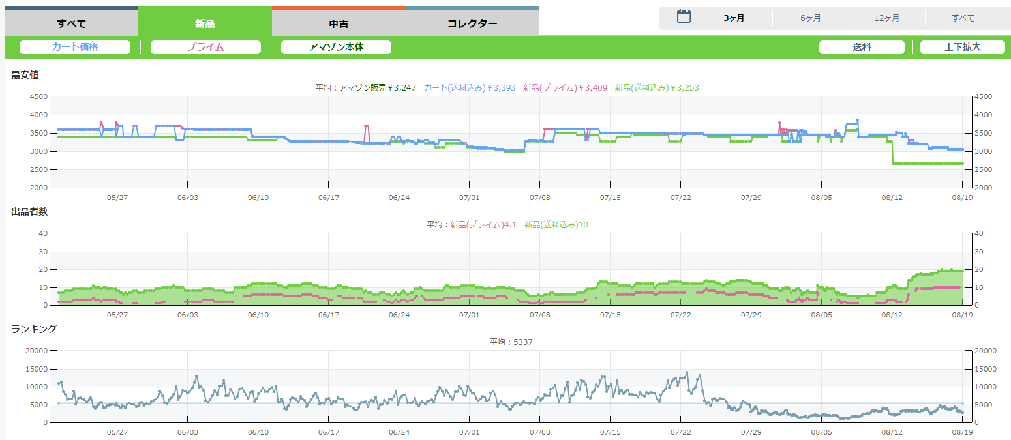Select the 12ヶ月 time range
This screenshot has height=440, width=1011.
click(887, 18)
